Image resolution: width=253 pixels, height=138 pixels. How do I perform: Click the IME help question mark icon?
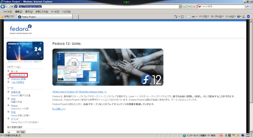[x=243, y=135]
